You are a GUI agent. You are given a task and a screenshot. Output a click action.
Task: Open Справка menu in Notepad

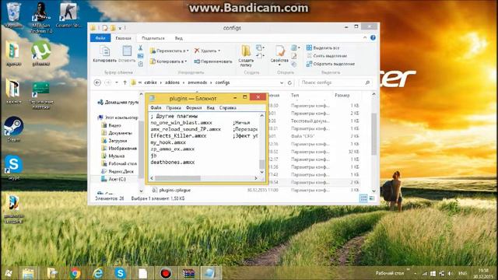(228, 107)
